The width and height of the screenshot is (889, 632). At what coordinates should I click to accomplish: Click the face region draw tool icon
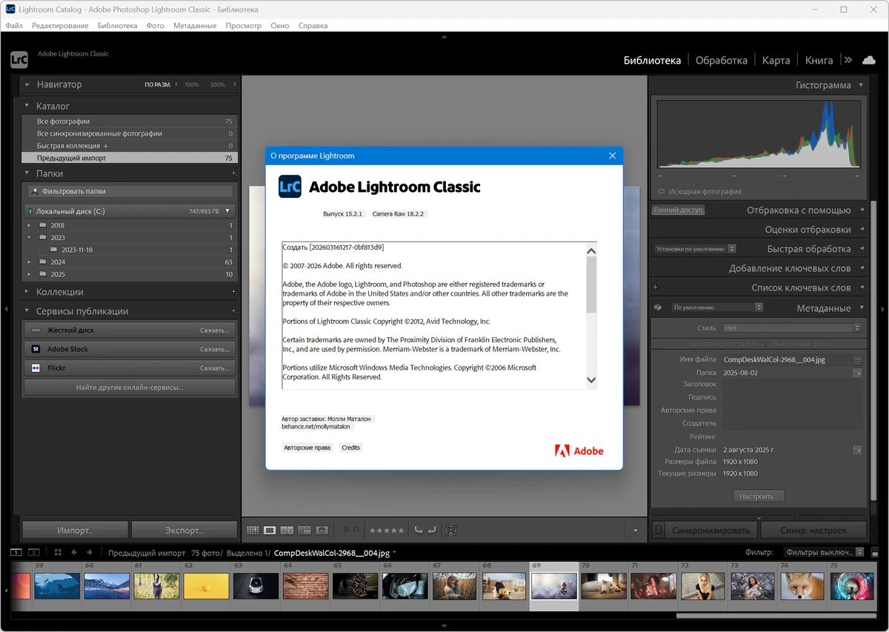coord(451,530)
